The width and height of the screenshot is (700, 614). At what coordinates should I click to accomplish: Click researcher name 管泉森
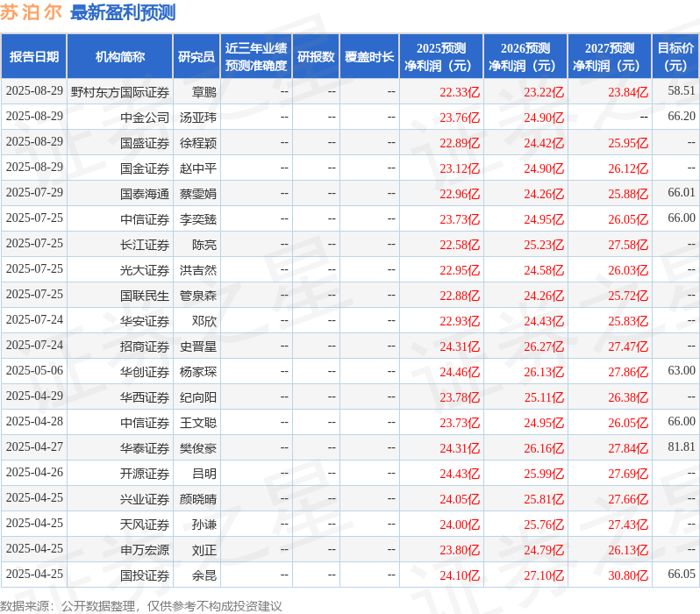tap(197, 296)
